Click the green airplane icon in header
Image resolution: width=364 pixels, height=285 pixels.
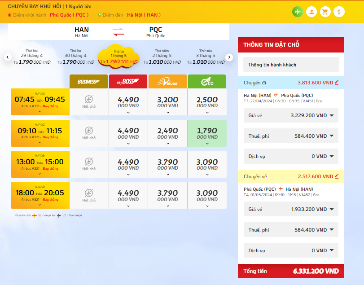point(297,12)
